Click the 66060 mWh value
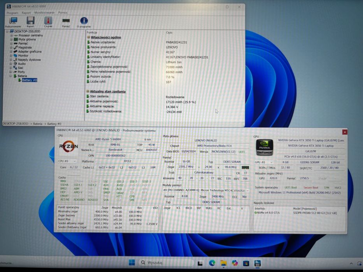Image resolution: width=363 pixels, height=272 pixels. click(174, 72)
